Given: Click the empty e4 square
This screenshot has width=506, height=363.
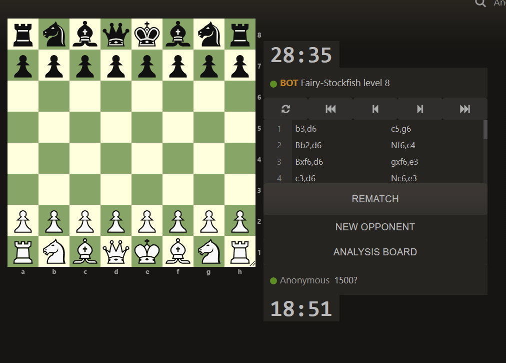Looking at the screenshot, I should point(147,158).
